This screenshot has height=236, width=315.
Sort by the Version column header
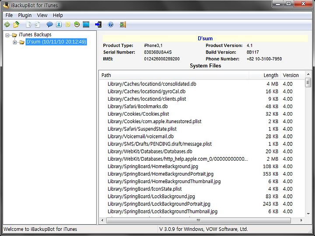[293, 75]
